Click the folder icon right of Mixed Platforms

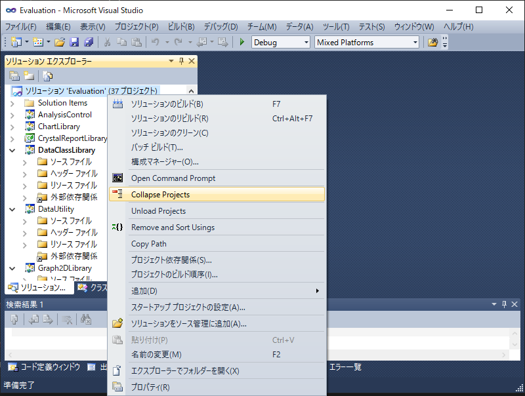432,42
